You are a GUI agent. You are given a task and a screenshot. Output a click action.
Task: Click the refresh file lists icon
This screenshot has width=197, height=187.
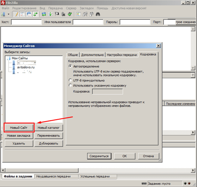pos(44,14)
